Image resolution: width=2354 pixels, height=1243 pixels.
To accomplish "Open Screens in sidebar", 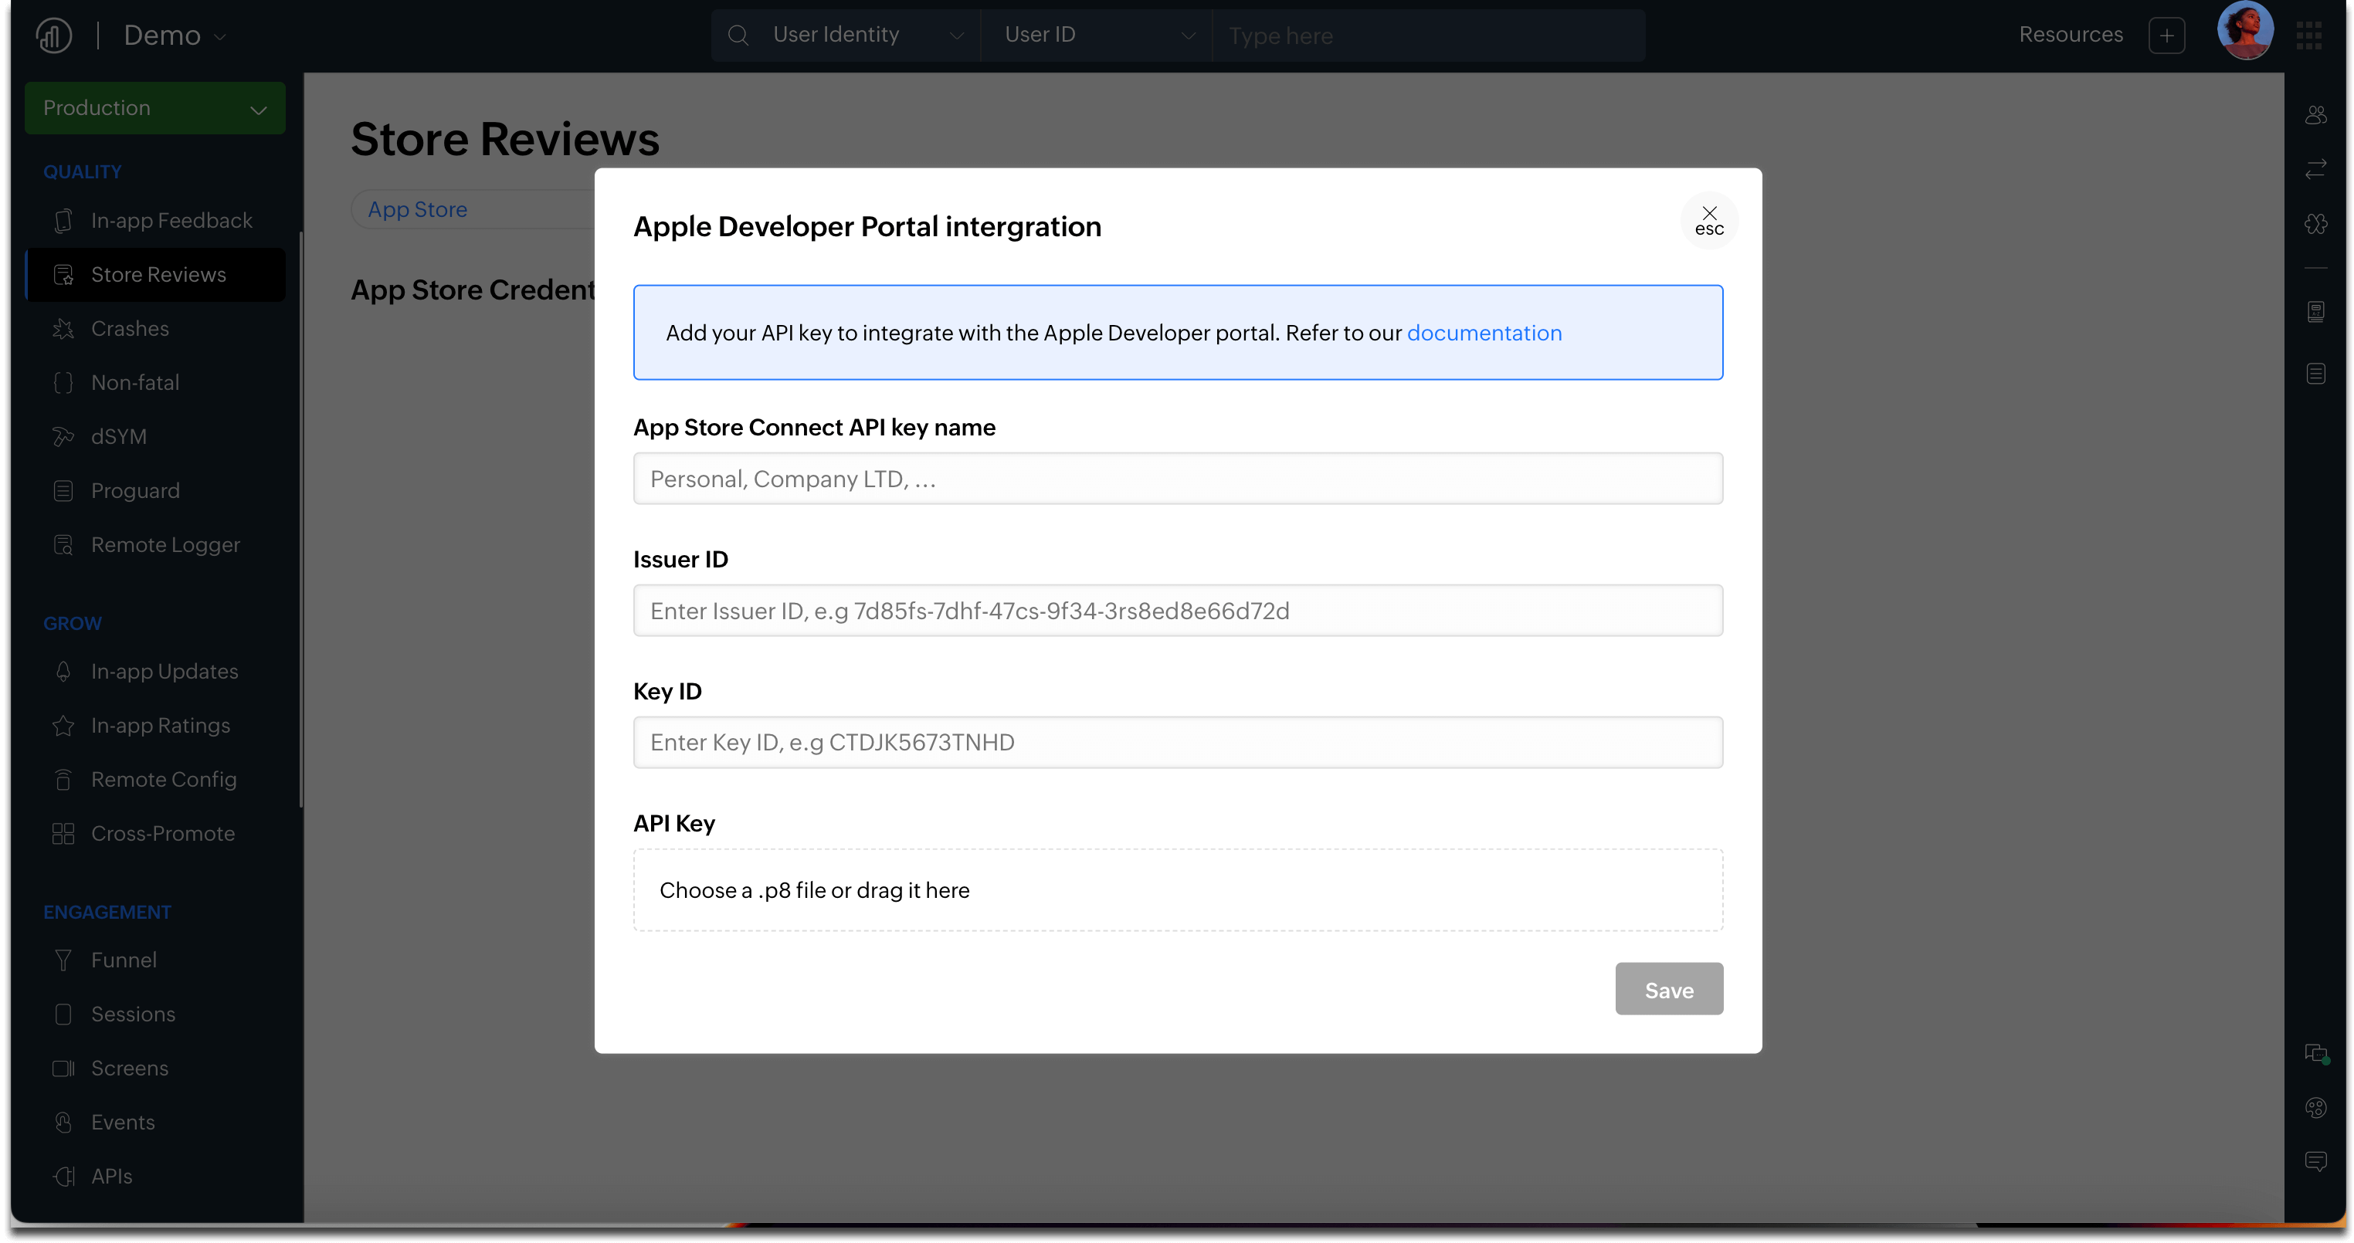I will coord(155,1069).
